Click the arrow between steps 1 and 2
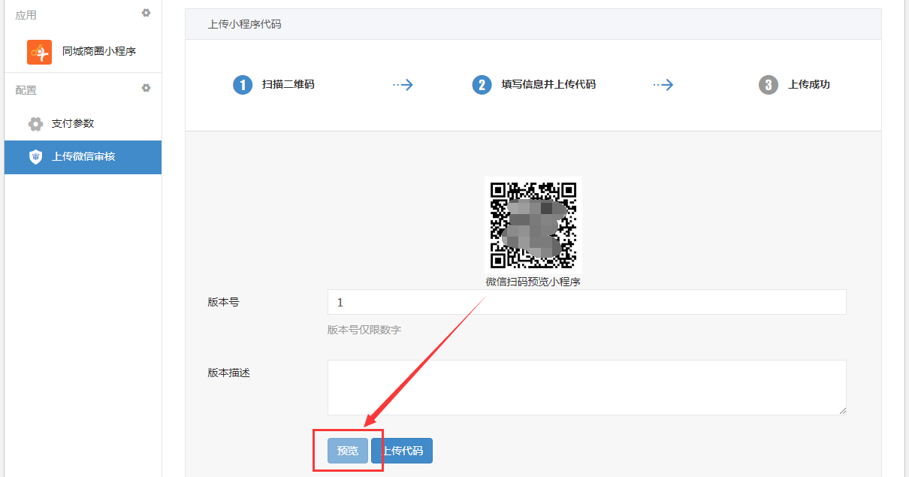The width and height of the screenshot is (909, 477). 403,85
